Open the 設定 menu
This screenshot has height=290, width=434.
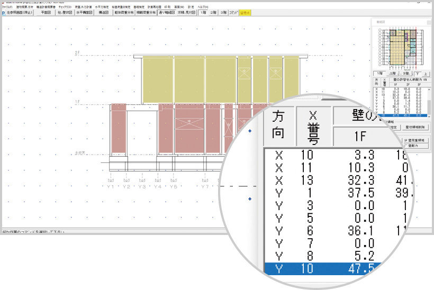point(191,7)
